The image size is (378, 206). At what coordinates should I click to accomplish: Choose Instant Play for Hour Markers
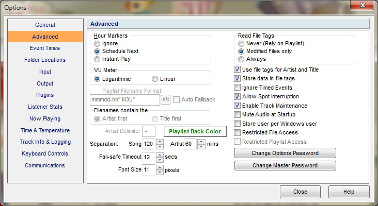pos(97,59)
